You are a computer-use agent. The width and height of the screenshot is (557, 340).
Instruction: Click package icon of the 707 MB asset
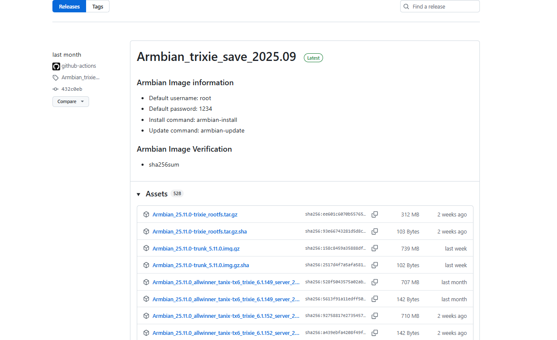click(x=146, y=282)
